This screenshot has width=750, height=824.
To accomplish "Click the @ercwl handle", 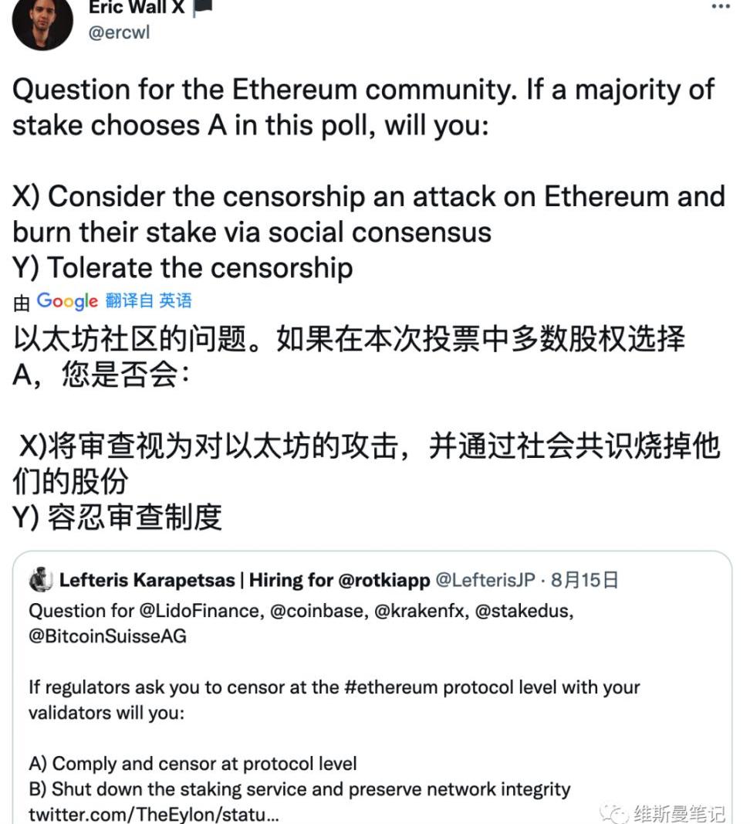I will pyautogui.click(x=119, y=32).
